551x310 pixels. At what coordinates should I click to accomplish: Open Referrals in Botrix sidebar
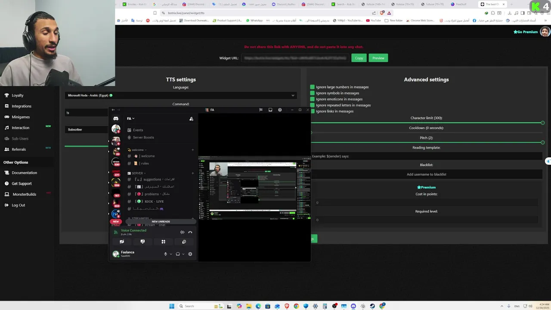pyautogui.click(x=19, y=149)
